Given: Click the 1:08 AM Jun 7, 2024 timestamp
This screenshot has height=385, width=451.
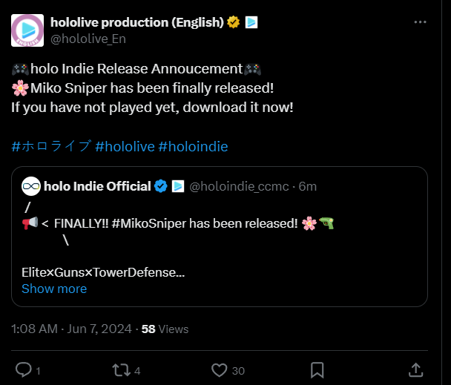Looking at the screenshot, I should 71,329.
